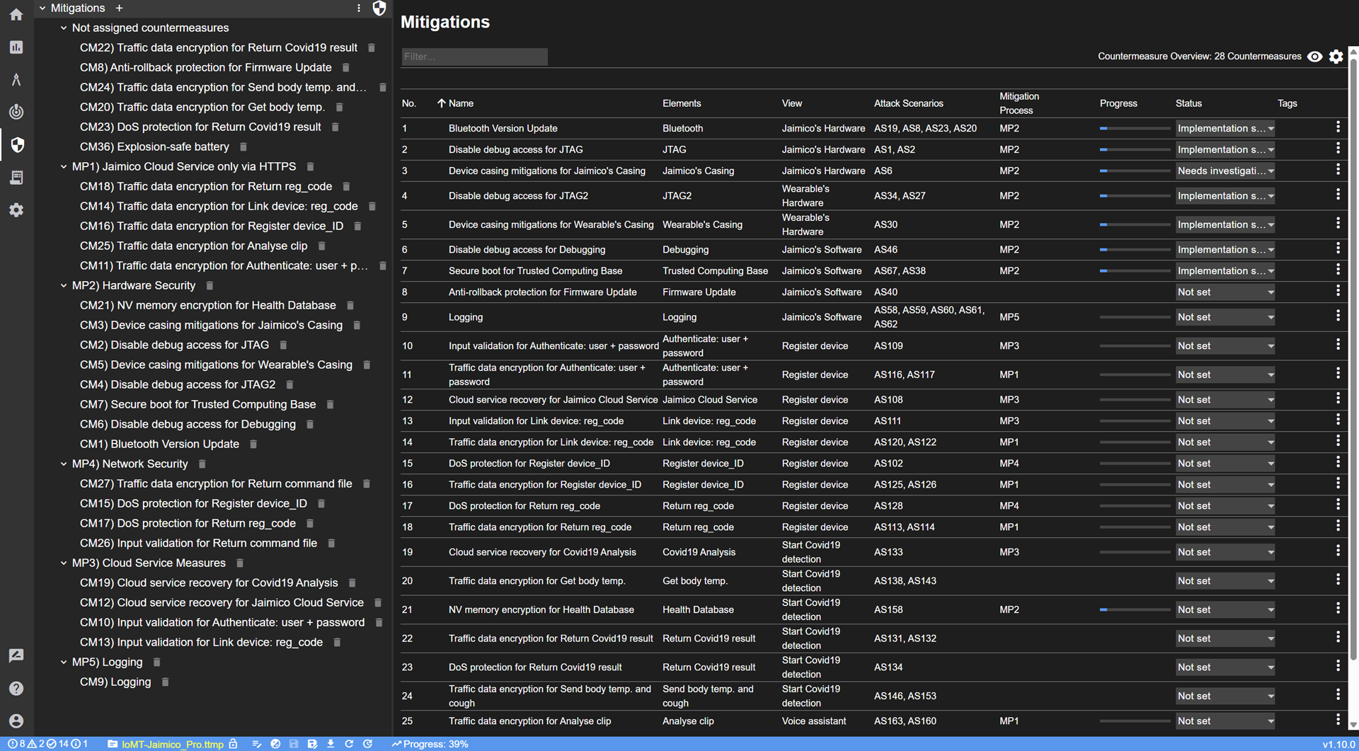Open the IoMT-Jaimico_Pro.tmp file link
1359x751 pixels.
tap(172, 744)
